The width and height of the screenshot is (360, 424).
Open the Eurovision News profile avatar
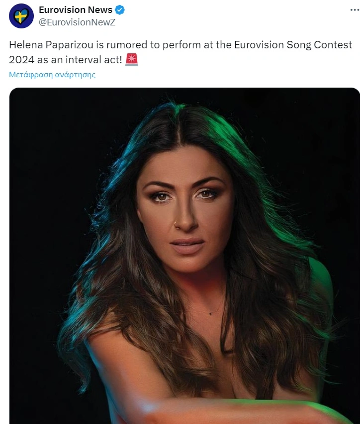click(21, 16)
